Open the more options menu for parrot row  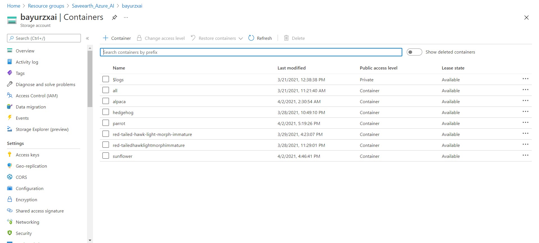(x=526, y=122)
